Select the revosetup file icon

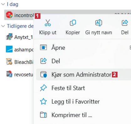pyautogui.click(x=9, y=74)
